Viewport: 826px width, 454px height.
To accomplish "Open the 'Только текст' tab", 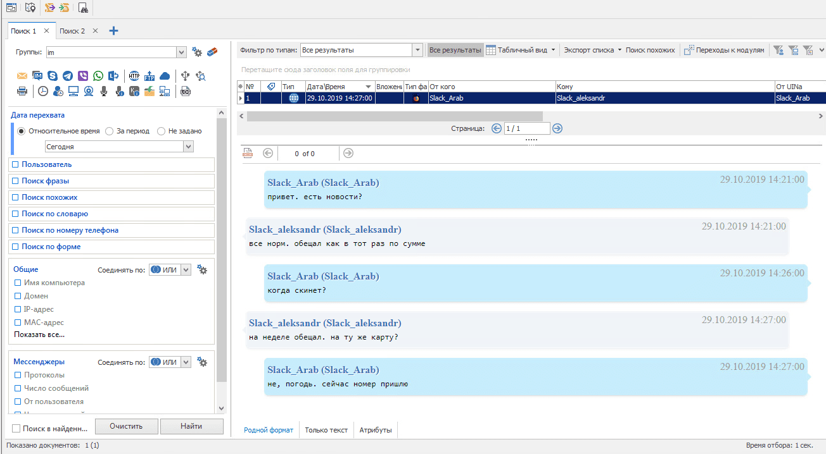I will coord(326,430).
